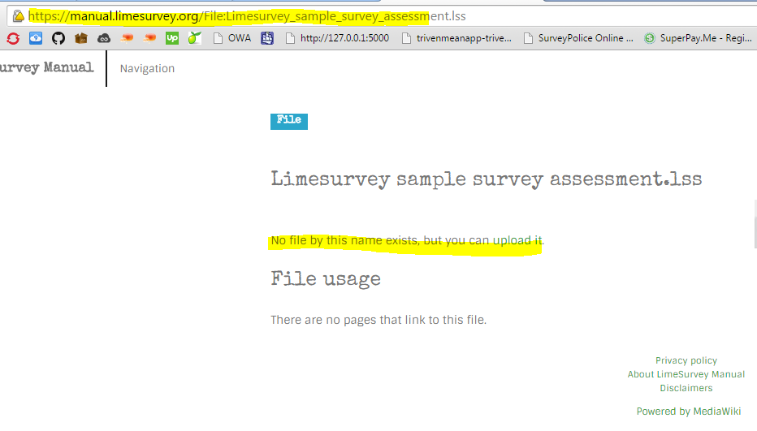Open the lime fruit bookmark icon
Screen dimensions: 757x431
(195, 38)
